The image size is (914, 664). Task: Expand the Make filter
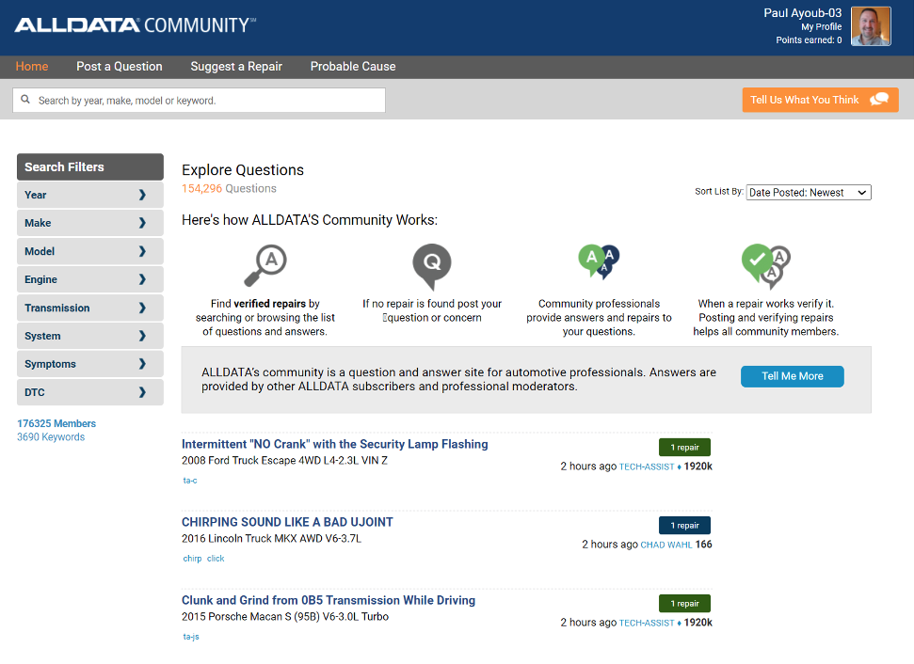tap(89, 223)
